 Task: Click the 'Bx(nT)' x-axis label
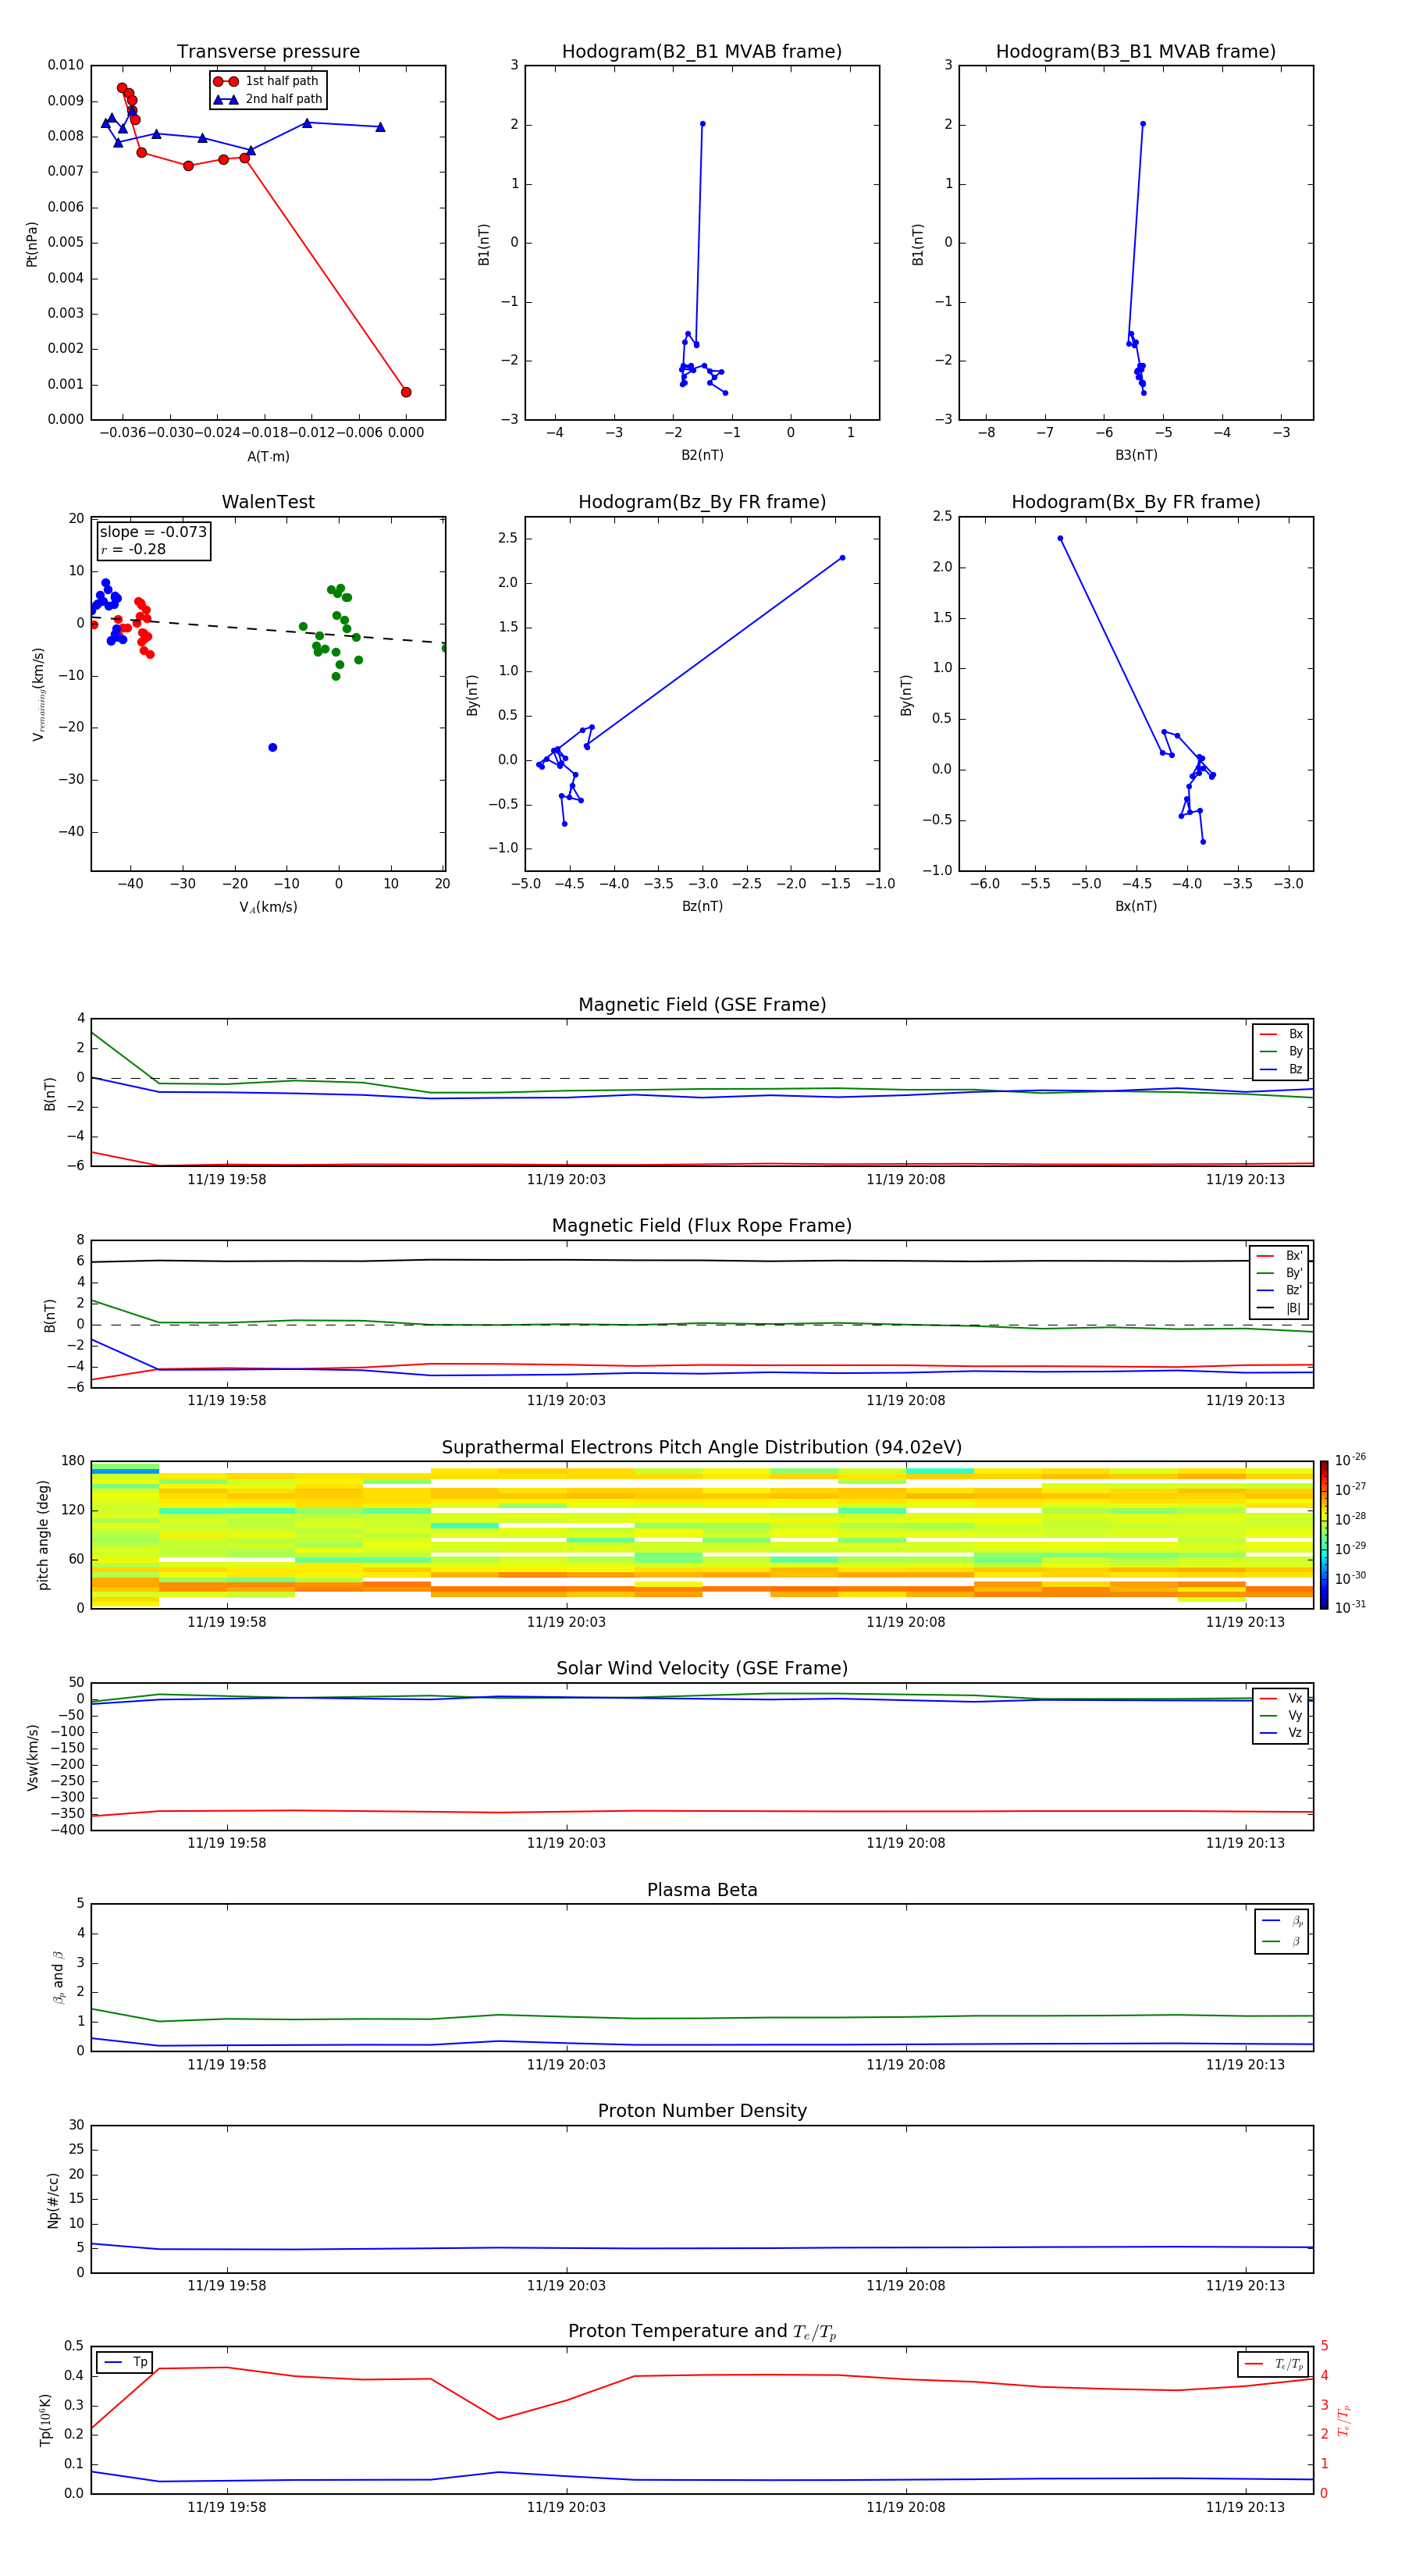tap(1136, 906)
